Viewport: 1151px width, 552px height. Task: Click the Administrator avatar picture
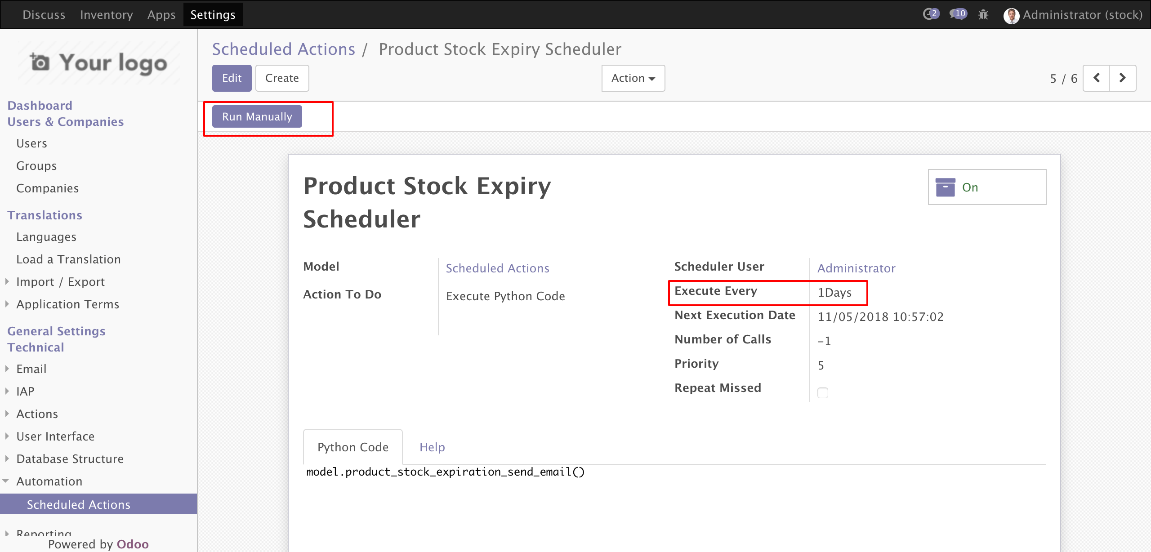1011,16
